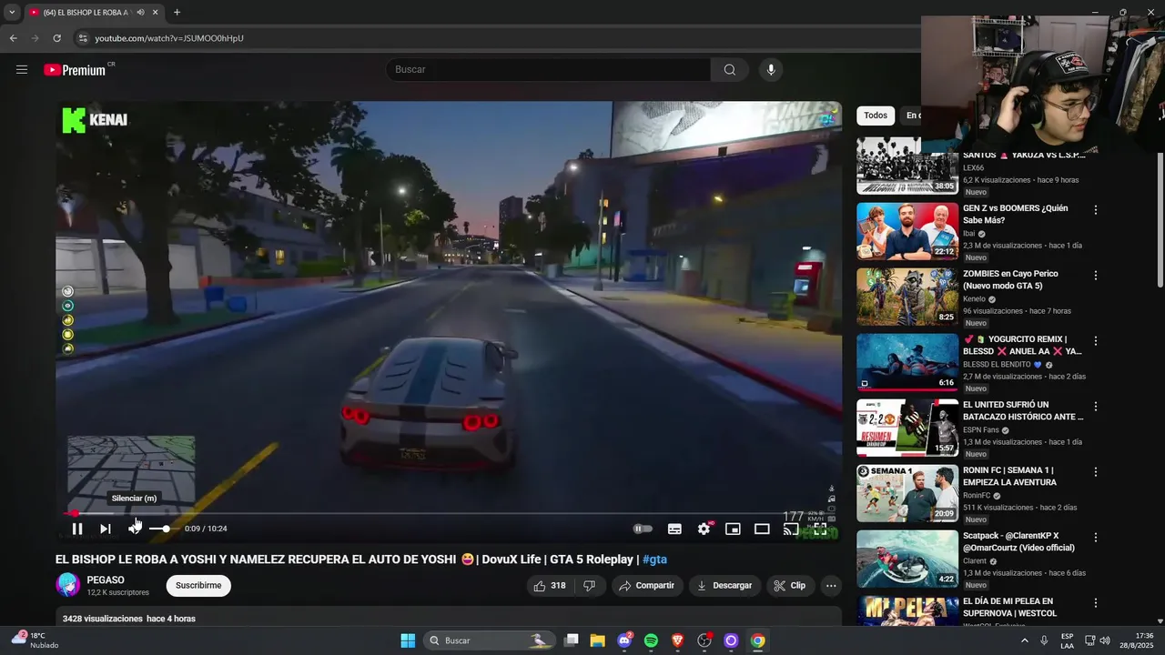Reload the current page

(56, 38)
